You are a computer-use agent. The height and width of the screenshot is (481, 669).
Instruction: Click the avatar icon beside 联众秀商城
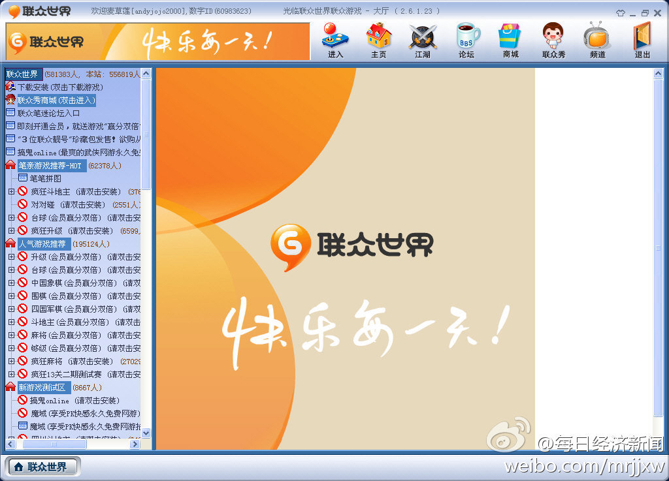coord(10,100)
